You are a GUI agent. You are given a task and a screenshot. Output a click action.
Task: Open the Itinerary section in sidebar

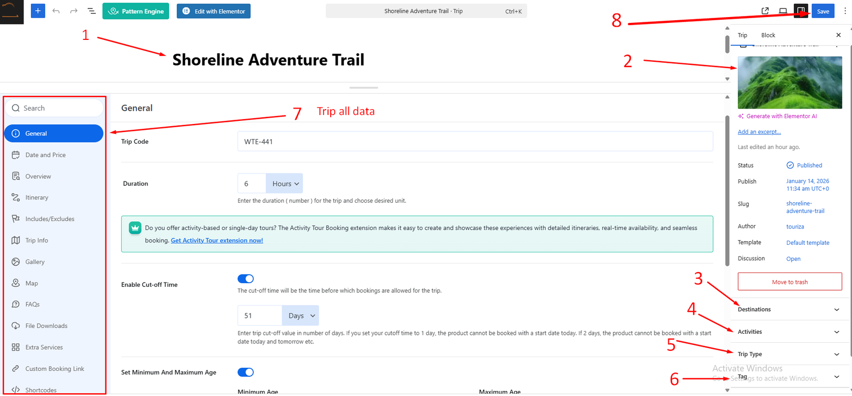click(37, 197)
